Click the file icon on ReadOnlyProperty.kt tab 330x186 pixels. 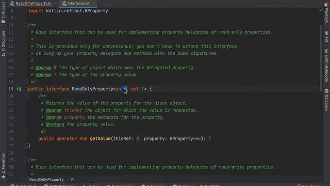point(12,4)
